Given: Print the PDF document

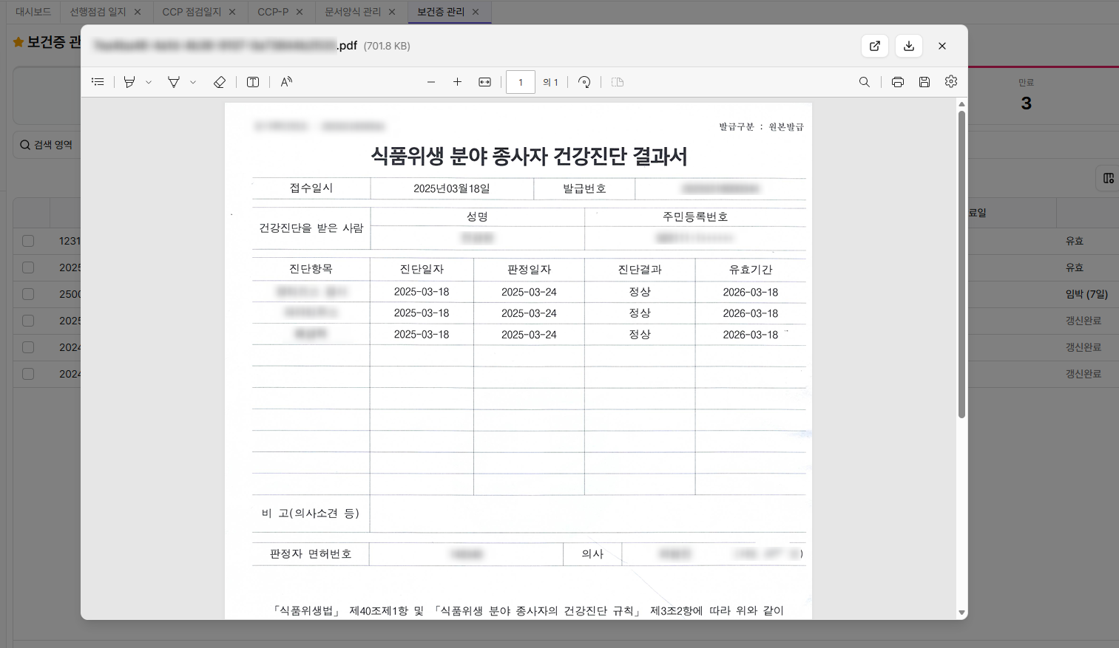Looking at the screenshot, I should tap(898, 82).
